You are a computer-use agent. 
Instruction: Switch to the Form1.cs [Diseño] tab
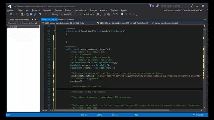click(67, 19)
